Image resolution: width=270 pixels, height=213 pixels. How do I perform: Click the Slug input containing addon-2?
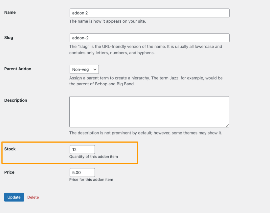[149, 38]
